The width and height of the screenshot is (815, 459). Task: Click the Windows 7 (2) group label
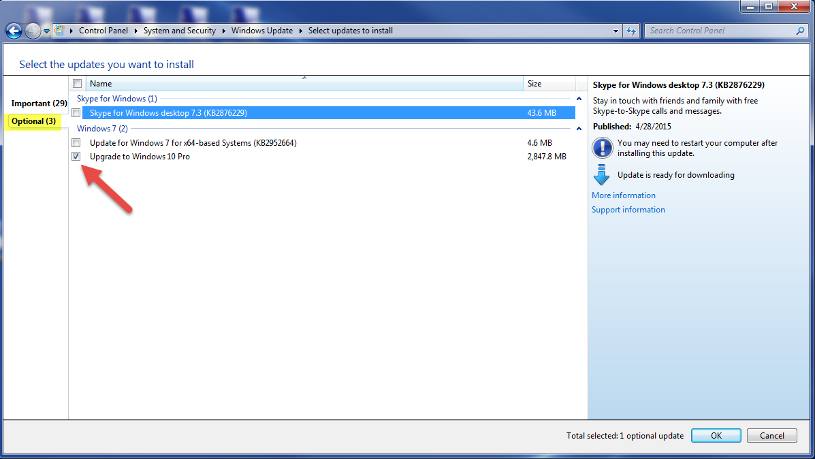[x=102, y=129]
